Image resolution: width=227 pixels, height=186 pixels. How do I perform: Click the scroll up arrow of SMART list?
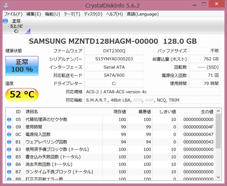pyautogui.click(x=218, y=111)
